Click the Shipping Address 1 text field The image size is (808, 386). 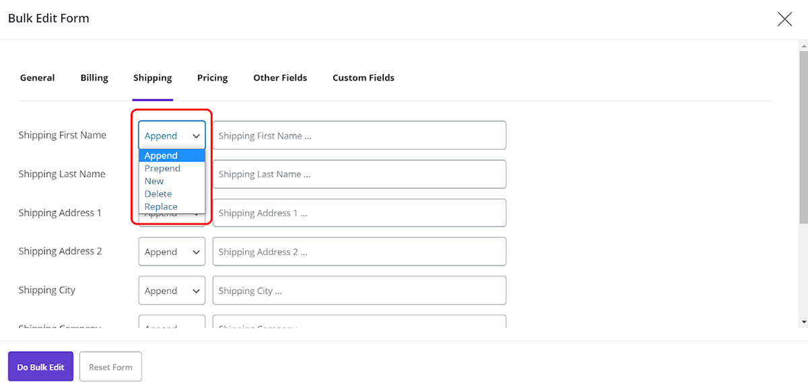359,213
